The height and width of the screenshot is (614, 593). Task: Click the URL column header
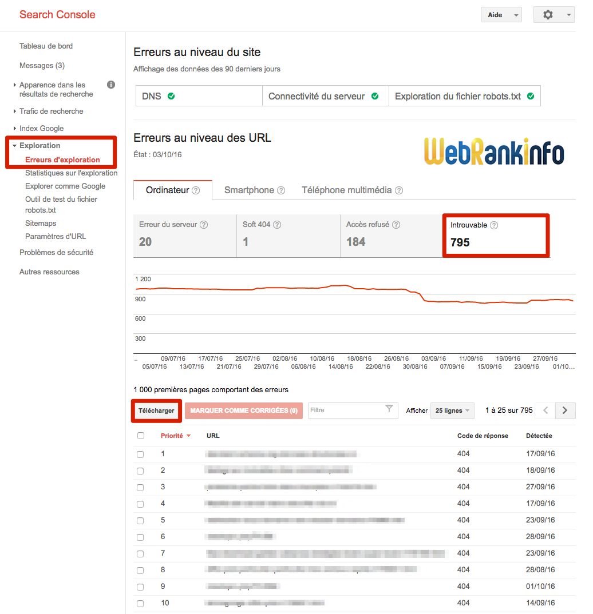click(x=213, y=436)
